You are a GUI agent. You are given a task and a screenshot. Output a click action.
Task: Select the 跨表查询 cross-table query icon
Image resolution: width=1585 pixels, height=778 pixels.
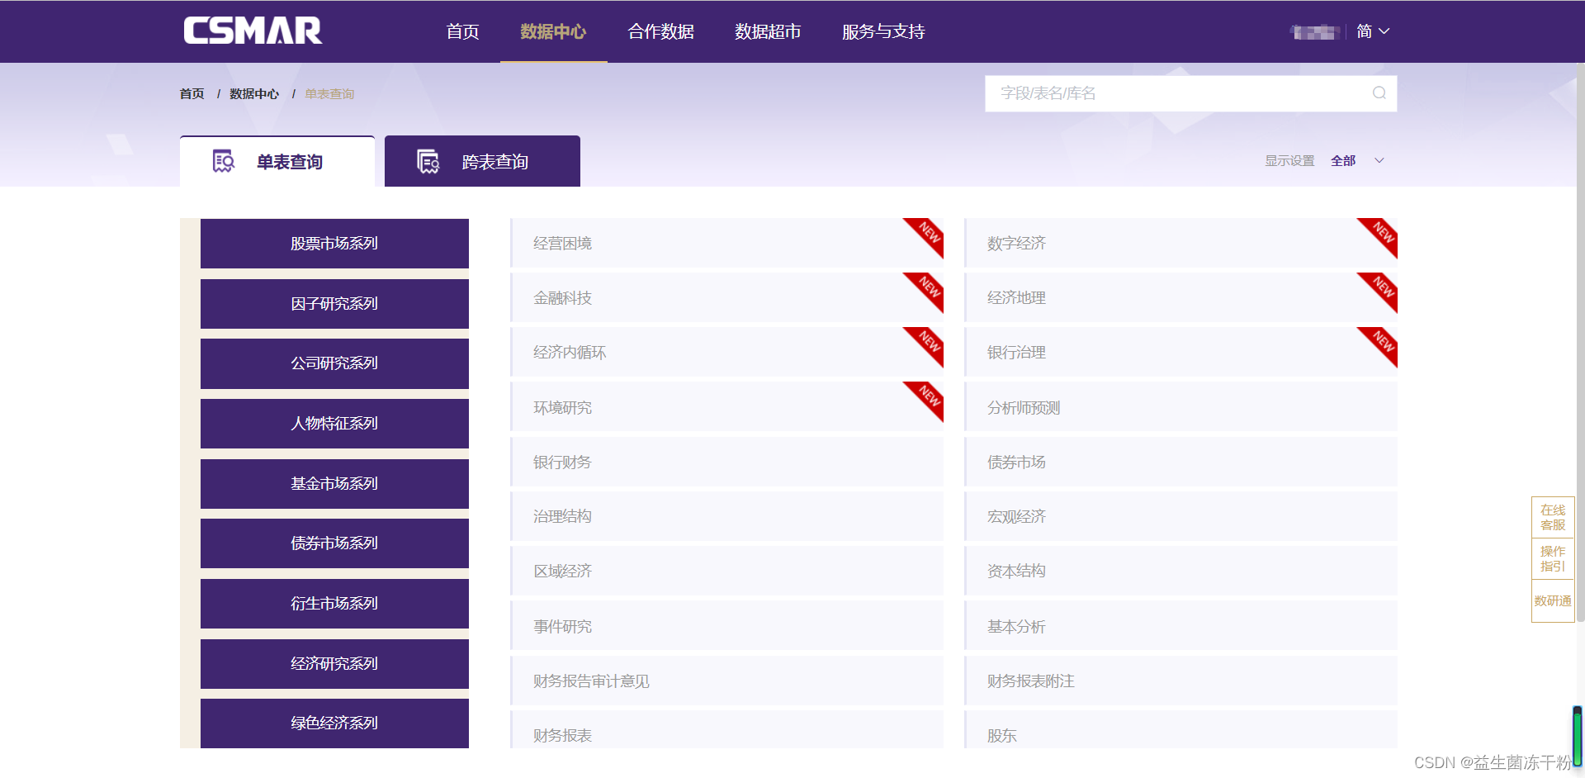(x=428, y=161)
